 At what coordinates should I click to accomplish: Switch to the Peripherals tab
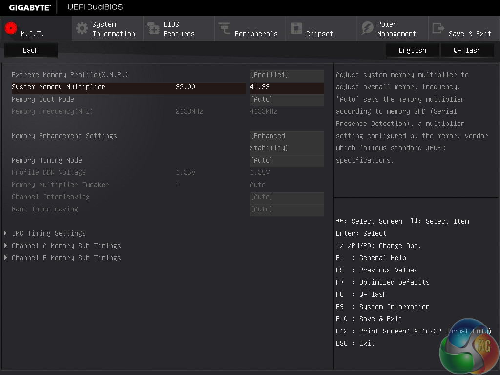click(x=256, y=34)
